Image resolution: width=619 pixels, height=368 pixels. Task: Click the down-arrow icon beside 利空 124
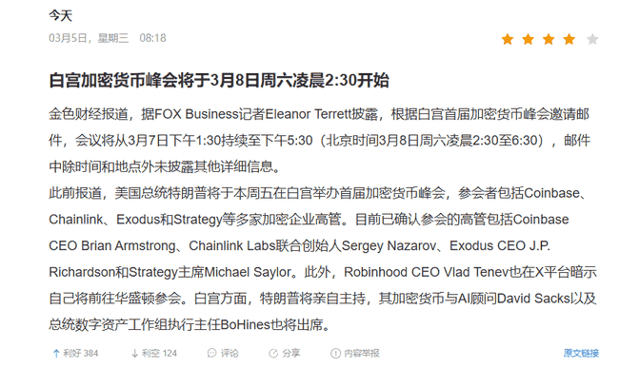134,354
